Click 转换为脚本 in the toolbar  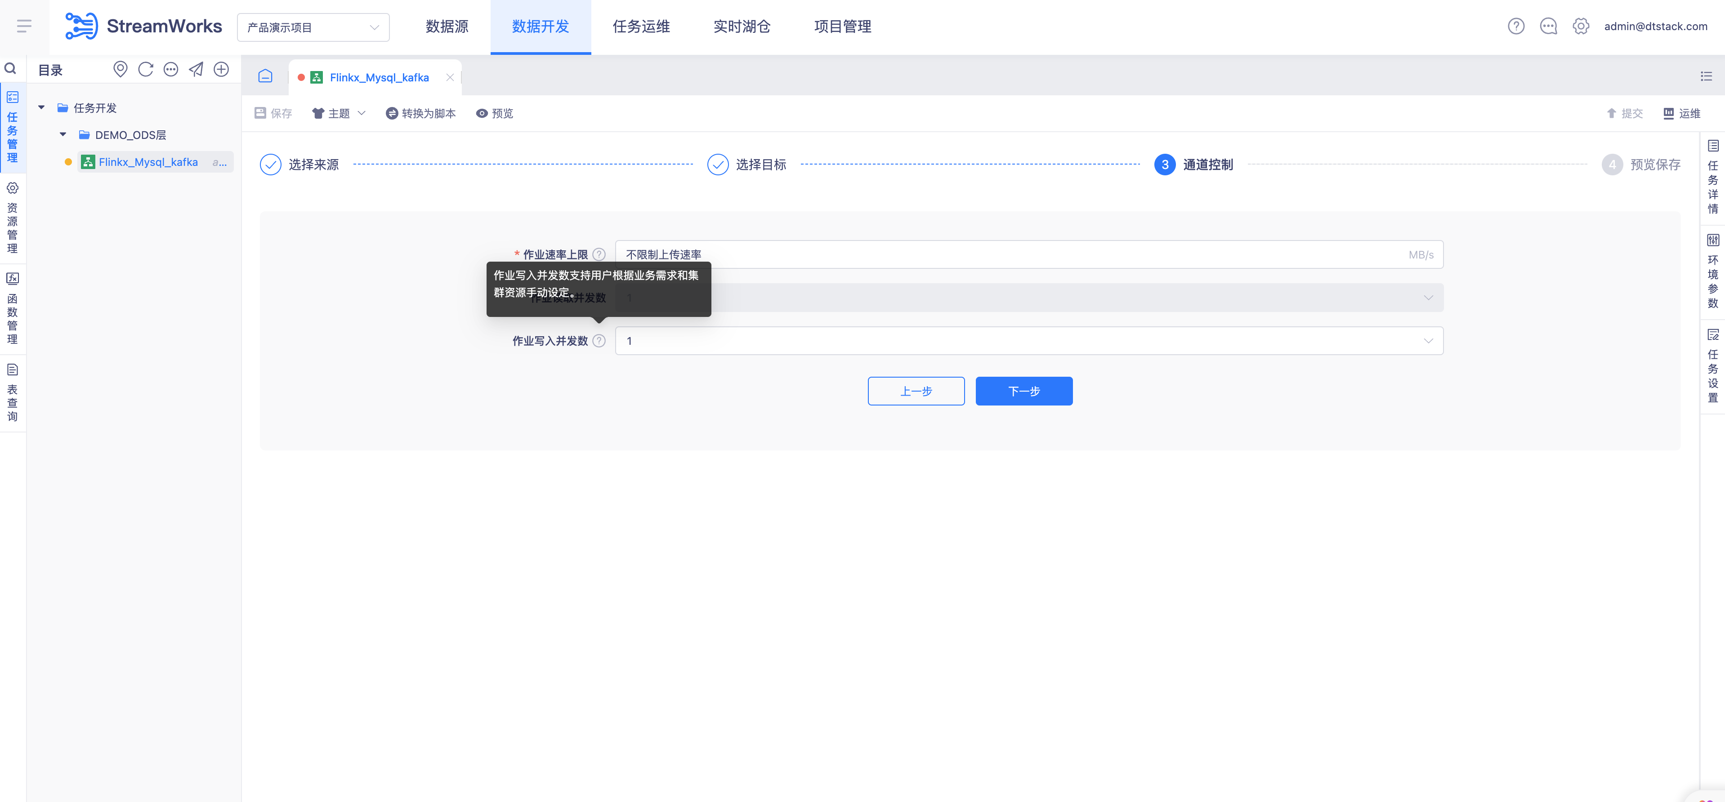[420, 113]
